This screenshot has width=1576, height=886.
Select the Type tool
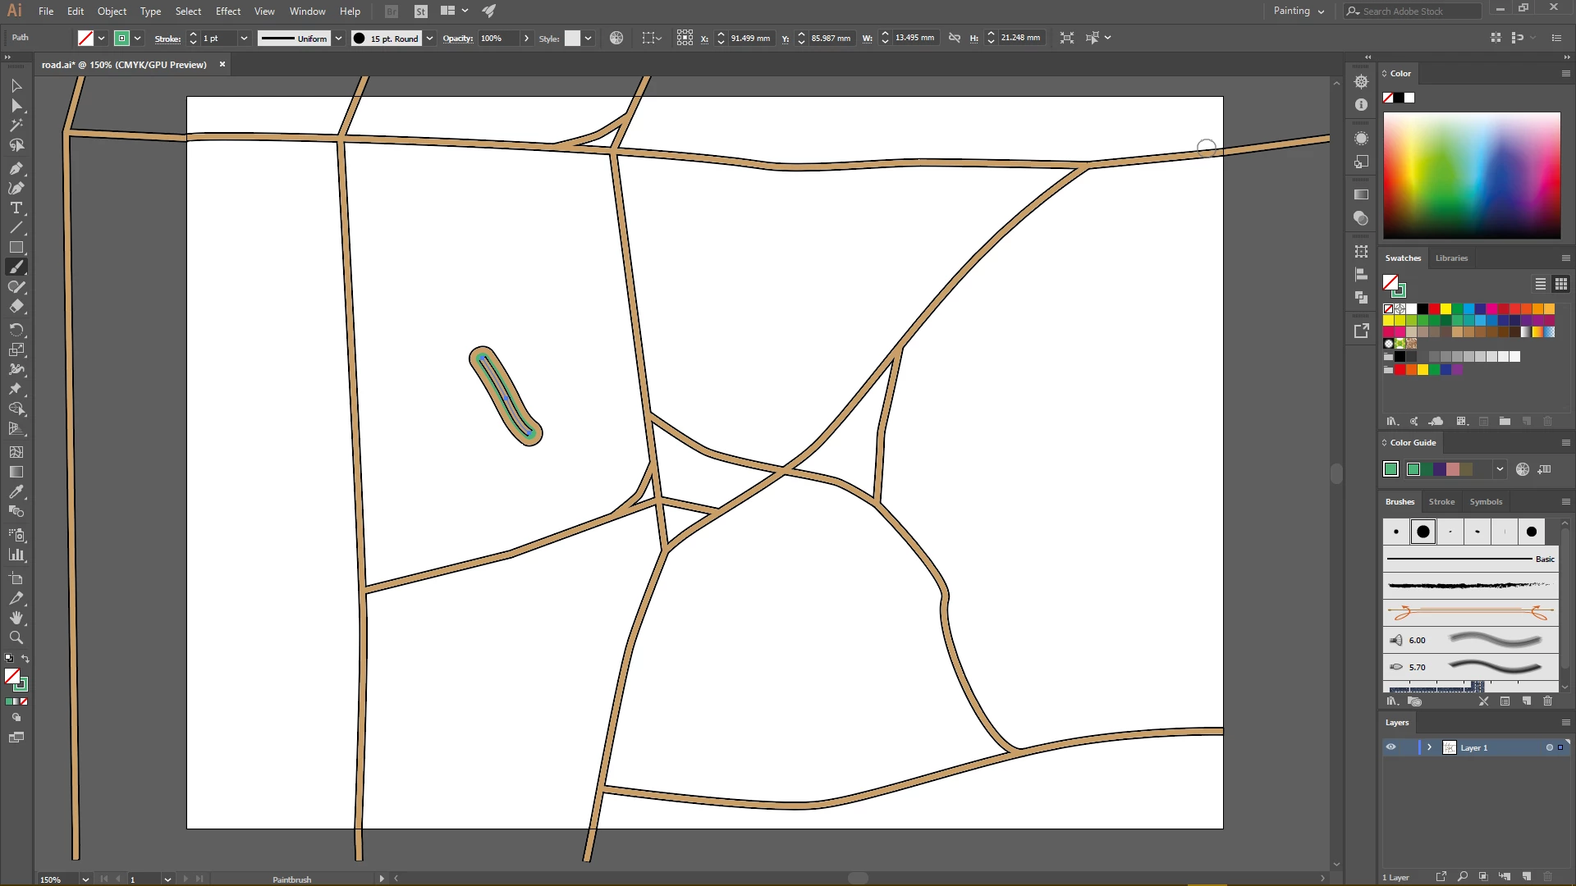[x=16, y=208]
